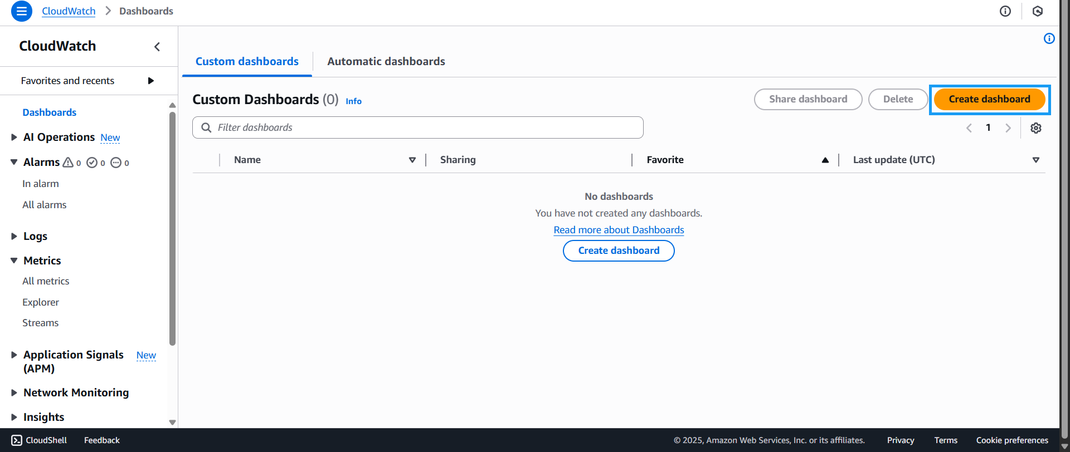1070x452 pixels.
Task: Click the Filter dashboards search field
Action: point(424,127)
